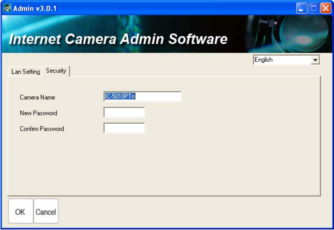334x230 pixels.
Task: Select the Security tab
Action: [x=56, y=70]
